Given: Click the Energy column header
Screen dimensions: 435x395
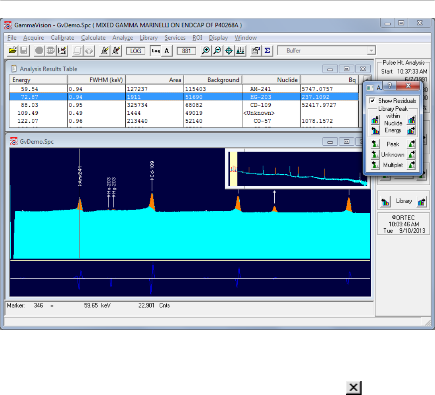Looking at the screenshot, I should (38, 80).
